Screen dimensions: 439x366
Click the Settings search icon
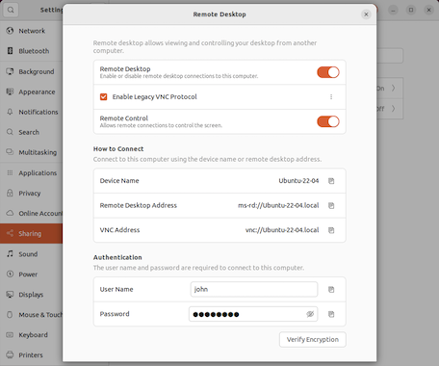[x=11, y=10]
